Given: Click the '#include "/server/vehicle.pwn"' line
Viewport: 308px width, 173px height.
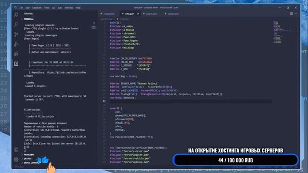Looking at the screenshot, I should 130,158.
